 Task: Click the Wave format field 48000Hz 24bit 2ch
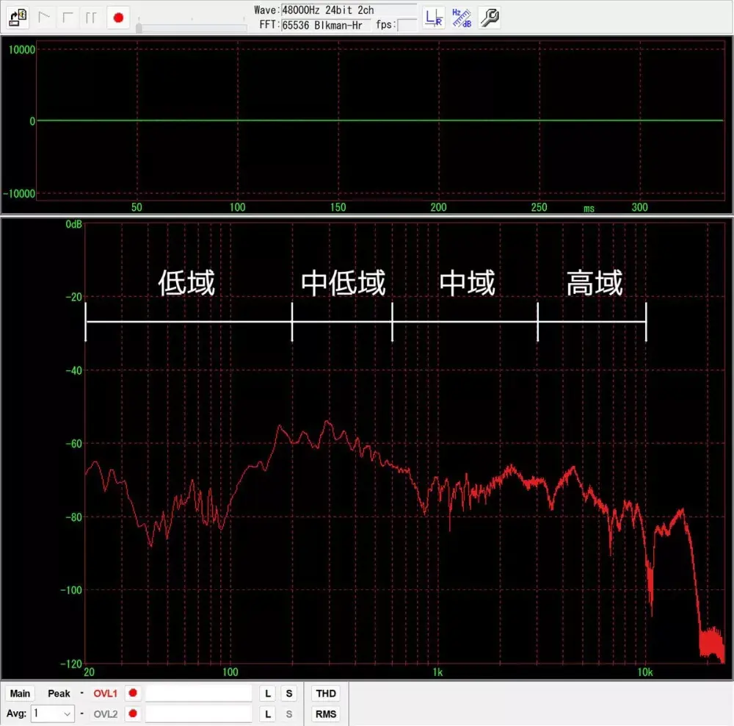pos(349,10)
